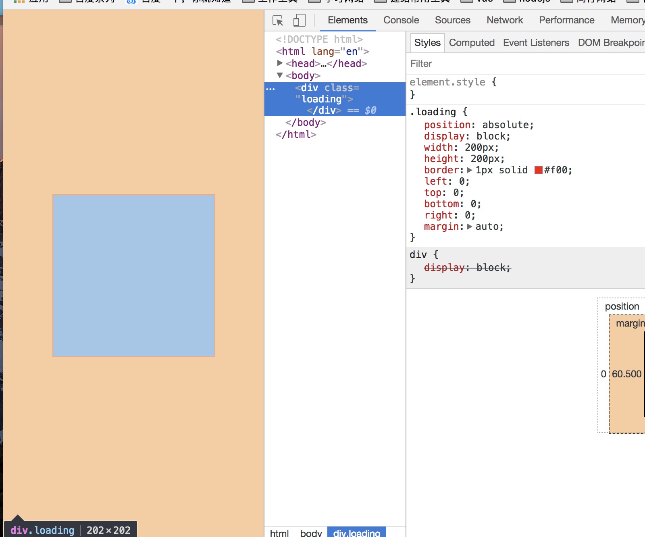Open the Performance tab
Screen dimensions: 645x537
(x=566, y=20)
